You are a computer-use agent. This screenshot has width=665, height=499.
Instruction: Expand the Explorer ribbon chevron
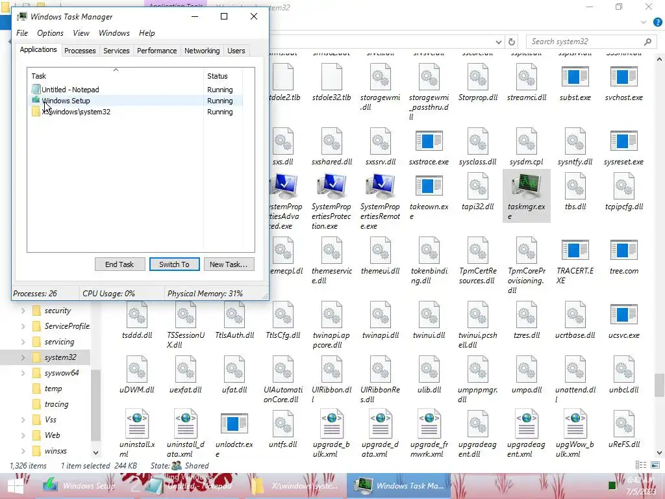pos(644,23)
